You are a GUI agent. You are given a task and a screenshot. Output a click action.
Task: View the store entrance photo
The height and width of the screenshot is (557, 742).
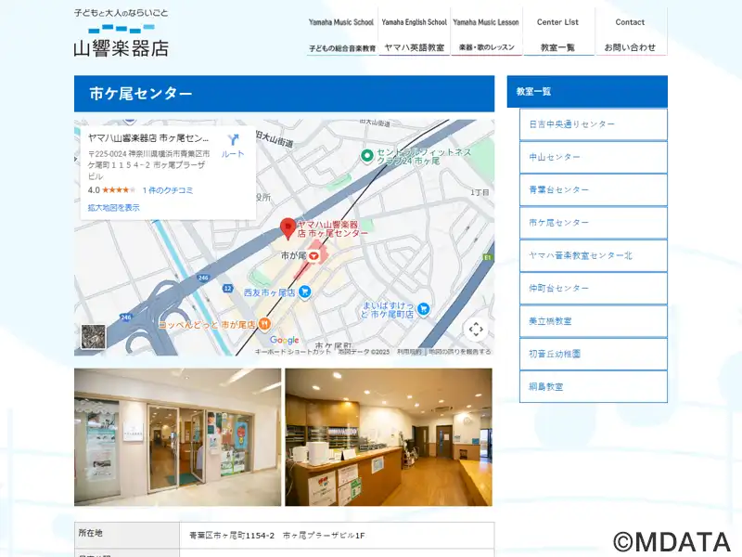pos(177,436)
